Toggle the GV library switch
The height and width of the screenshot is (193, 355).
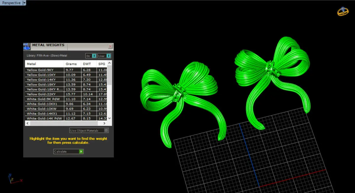pos(91,56)
